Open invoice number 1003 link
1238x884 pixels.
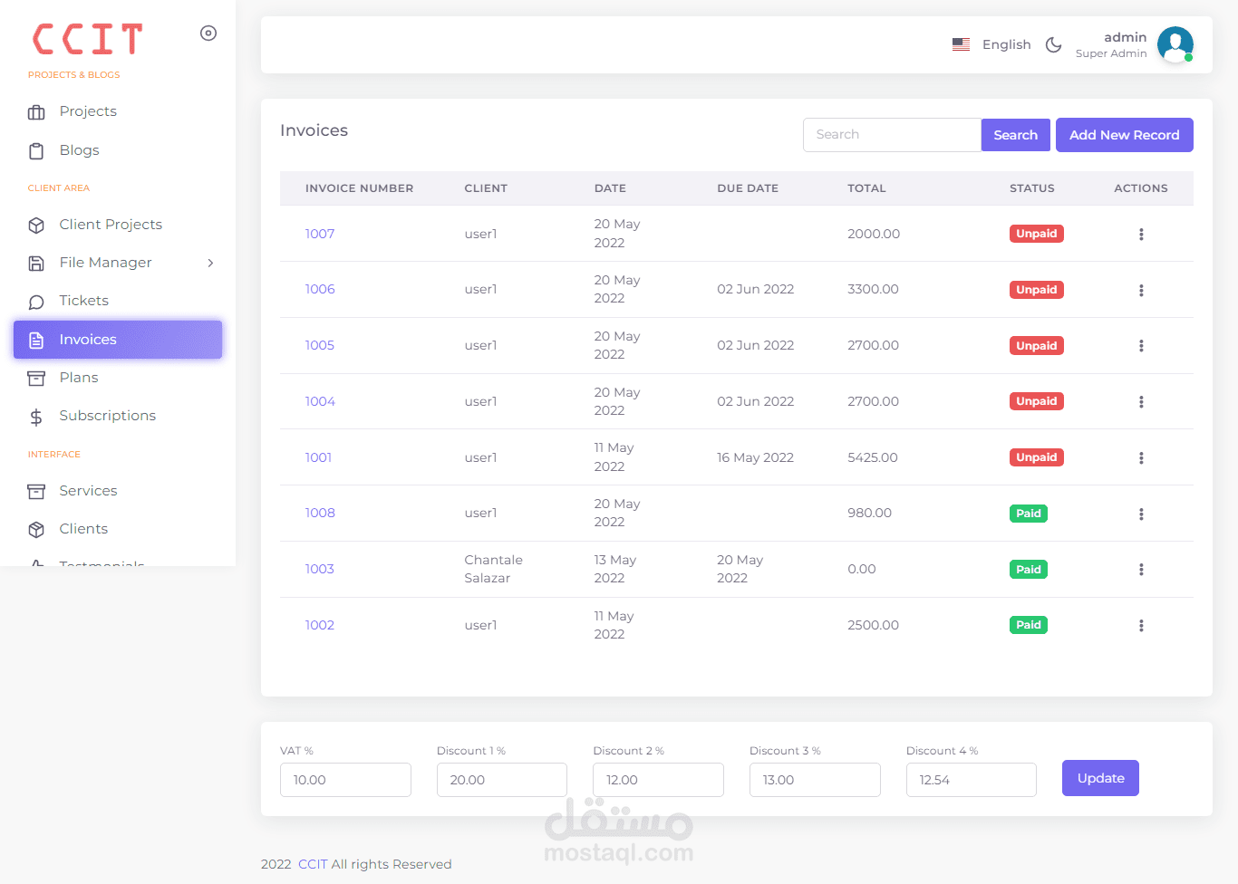pyautogui.click(x=320, y=569)
